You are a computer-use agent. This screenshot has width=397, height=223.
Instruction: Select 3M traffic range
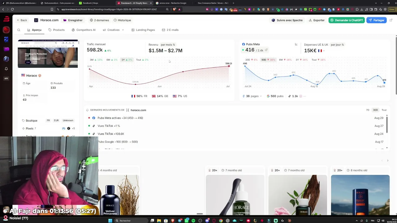click(96, 60)
